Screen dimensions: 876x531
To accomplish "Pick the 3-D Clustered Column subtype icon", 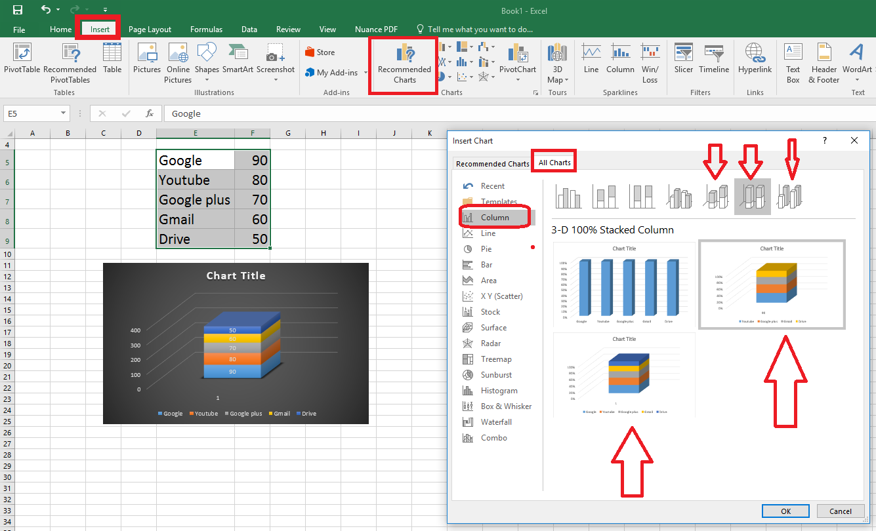I will coord(678,196).
